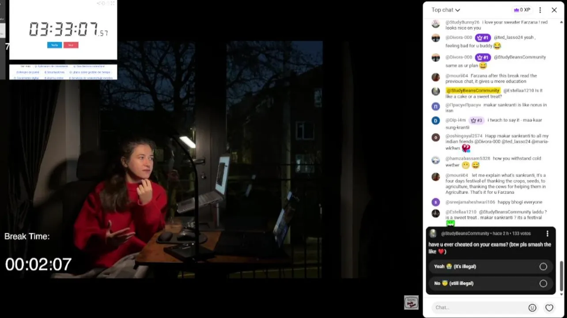Open the emoji picker in chat
This screenshot has height=318, width=567.
532,308
